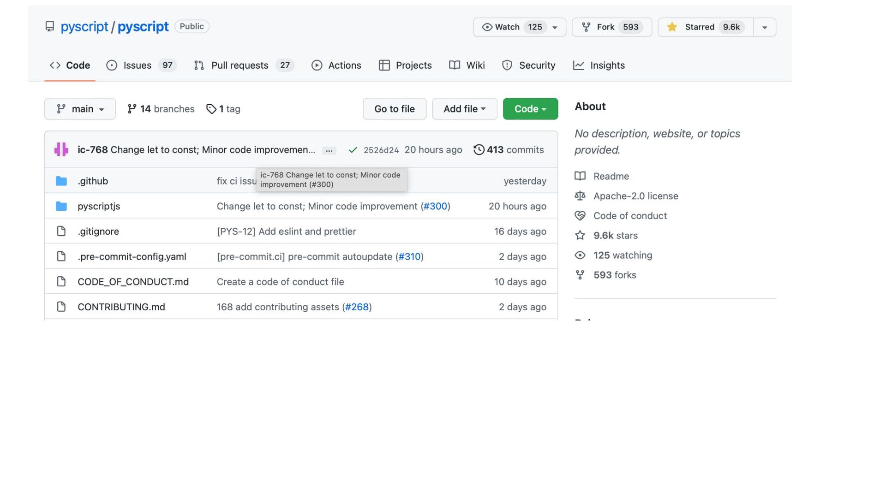
Task: Open the .github folder icon
Action: [x=61, y=181]
